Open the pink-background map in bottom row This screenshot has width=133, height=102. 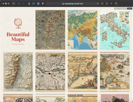click(x=115, y=98)
